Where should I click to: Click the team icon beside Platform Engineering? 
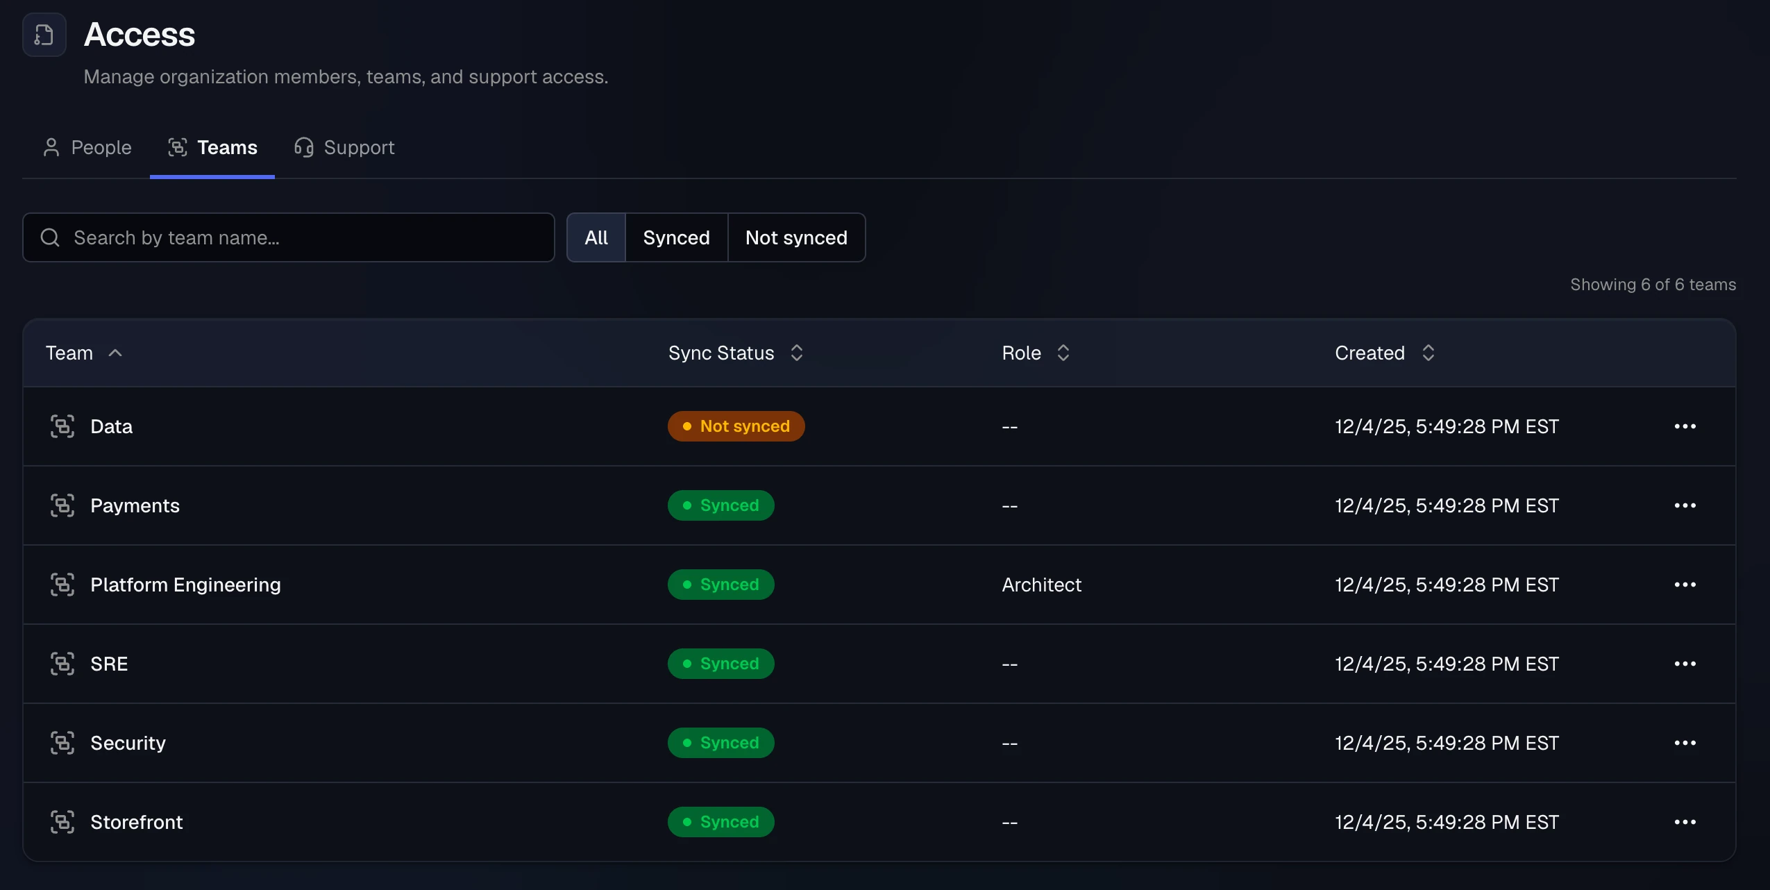click(x=62, y=585)
